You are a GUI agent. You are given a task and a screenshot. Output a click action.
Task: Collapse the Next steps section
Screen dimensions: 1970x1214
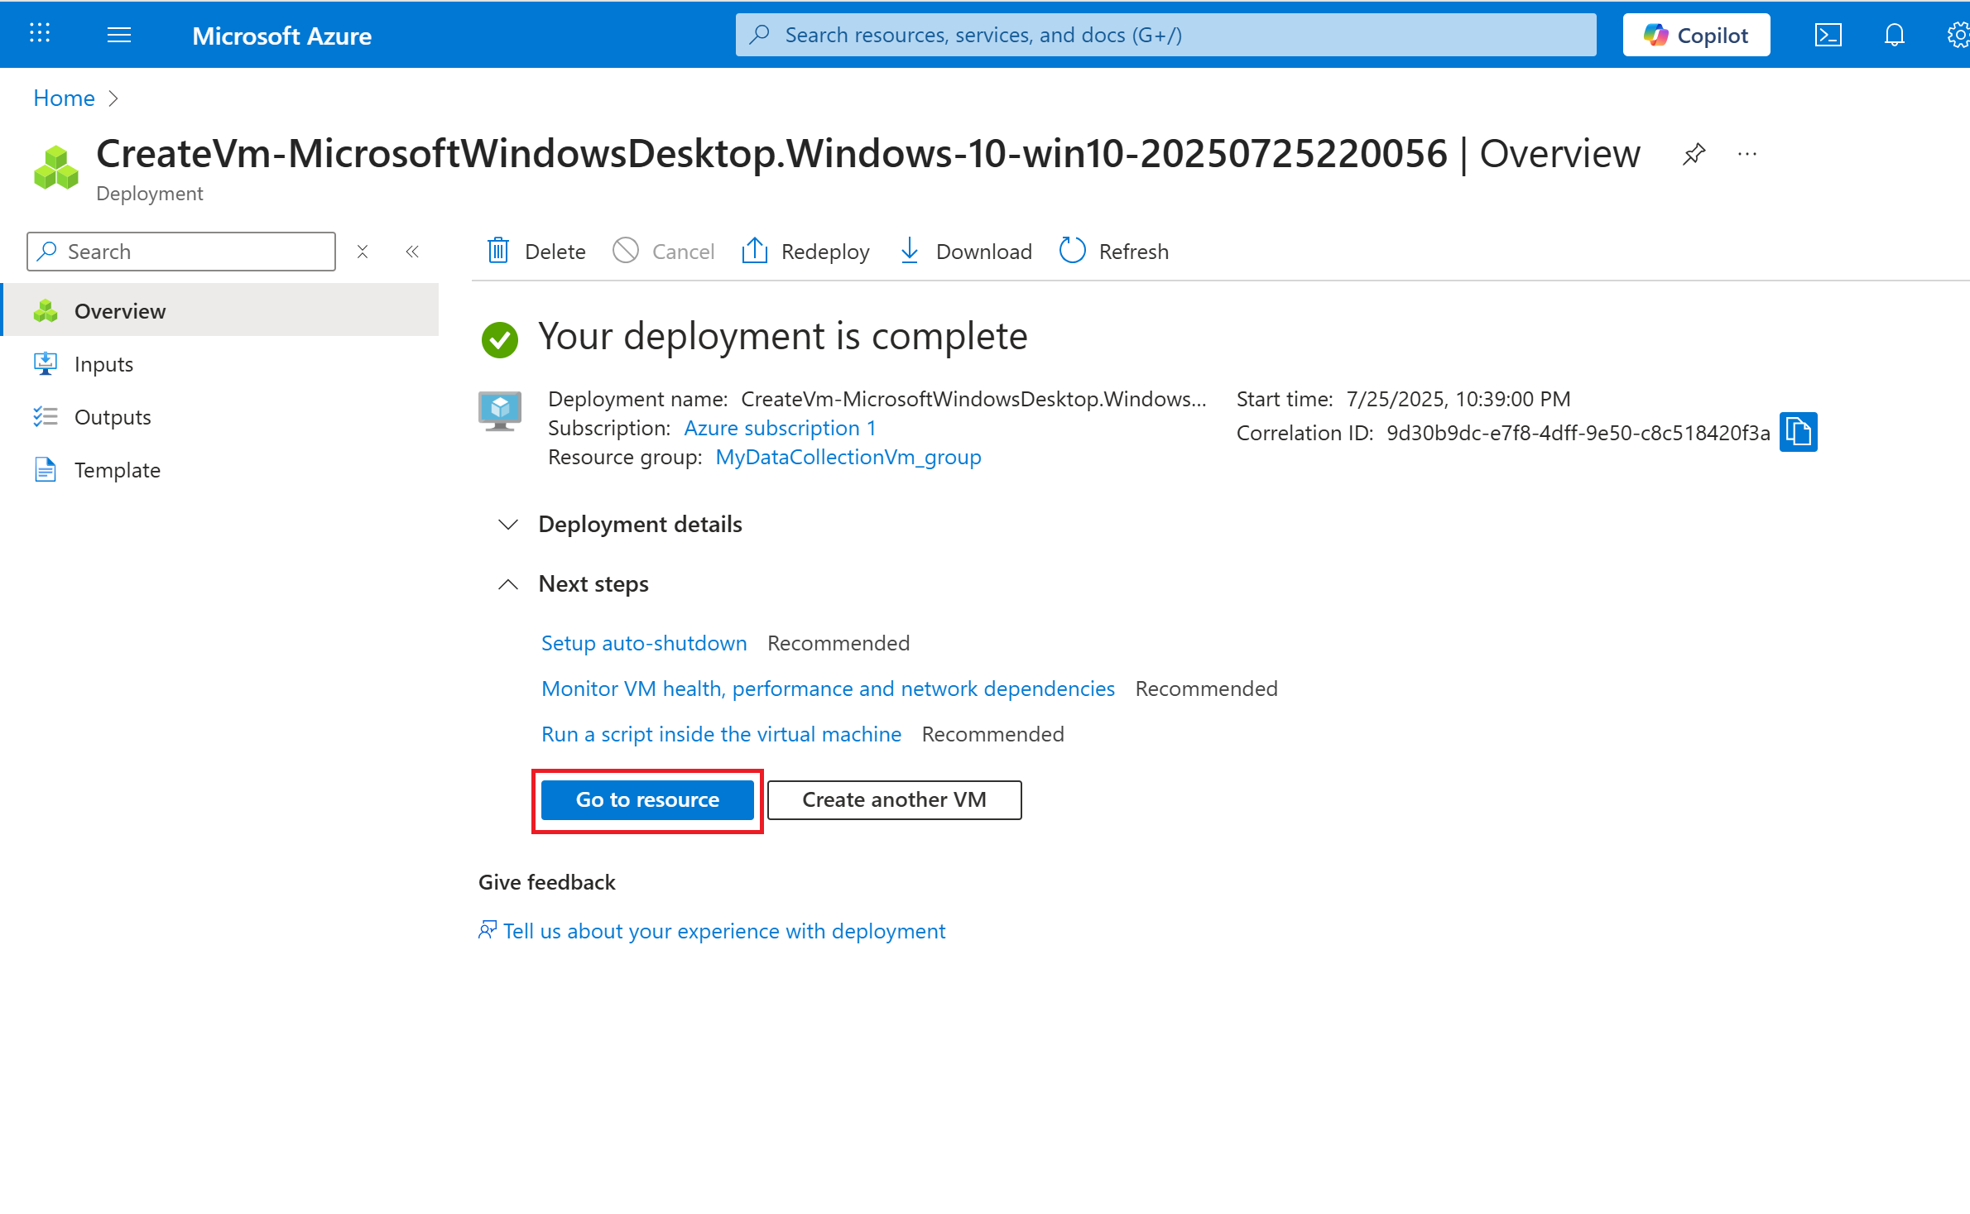(508, 584)
